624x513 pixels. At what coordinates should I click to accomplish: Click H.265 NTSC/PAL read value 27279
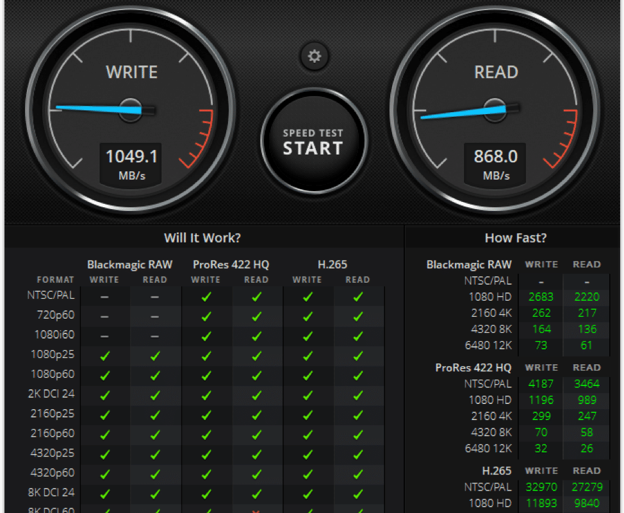[x=587, y=487]
